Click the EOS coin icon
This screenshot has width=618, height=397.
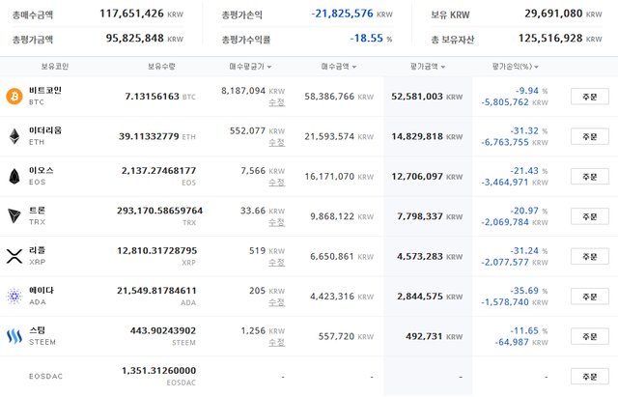(x=14, y=176)
